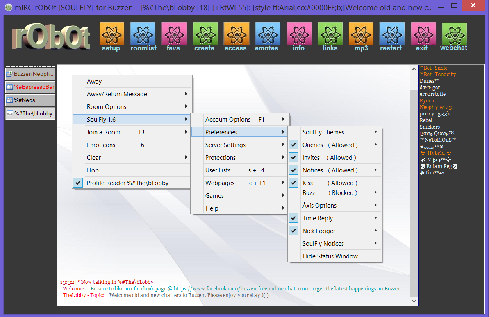The height and width of the screenshot is (317, 489).
Task: Open the emotes icon
Action: (267, 36)
